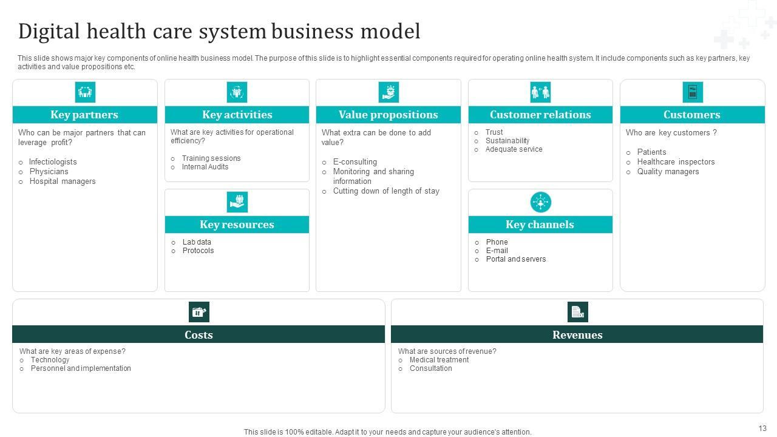Select the Customers icon

point(692,92)
